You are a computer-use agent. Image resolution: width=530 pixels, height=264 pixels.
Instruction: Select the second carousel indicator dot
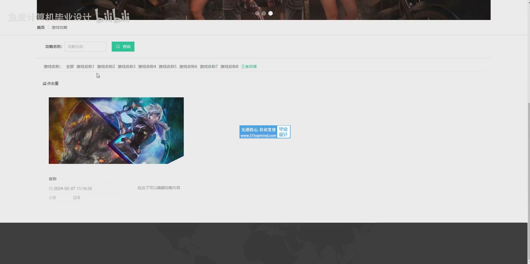(x=264, y=13)
